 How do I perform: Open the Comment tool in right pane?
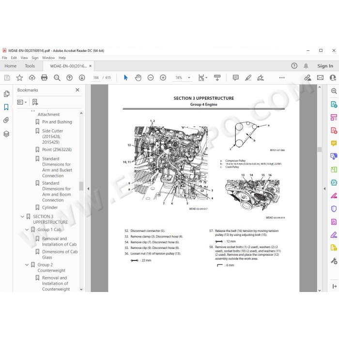334,143
